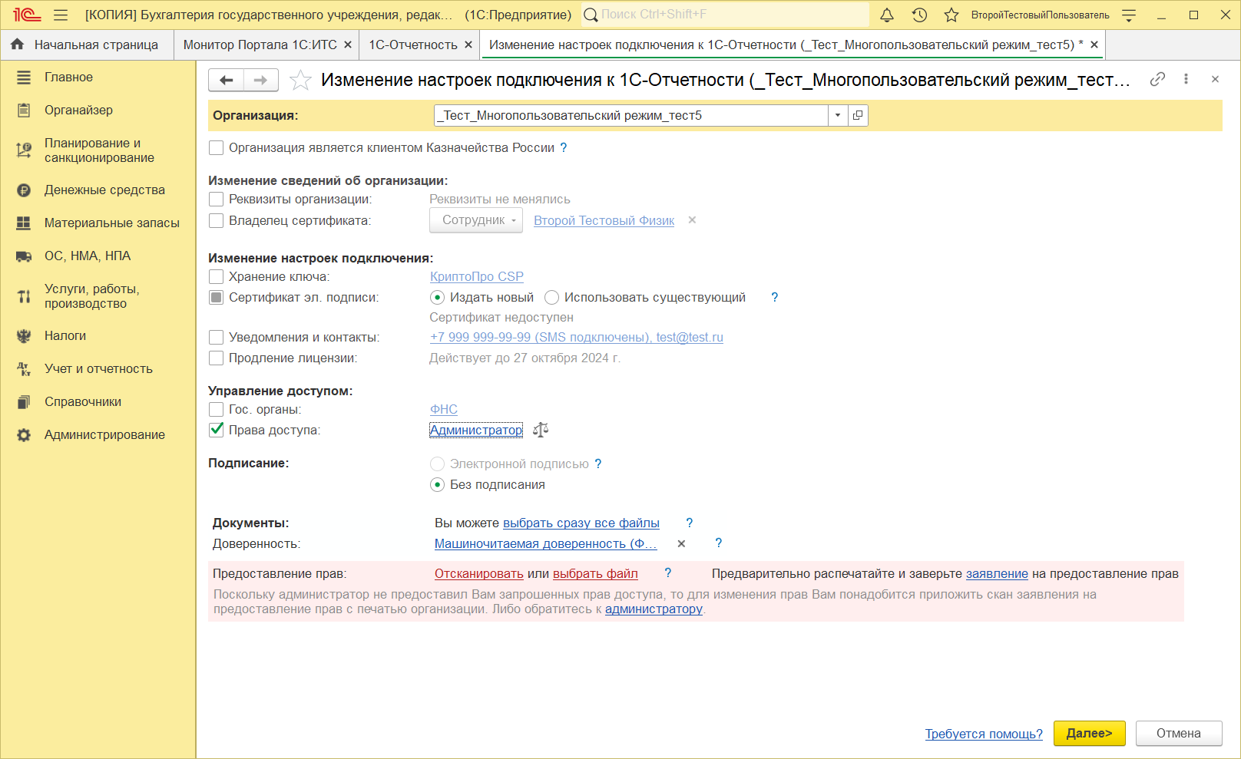Click Отсканировать link
The height and width of the screenshot is (759, 1241).
[x=479, y=574]
